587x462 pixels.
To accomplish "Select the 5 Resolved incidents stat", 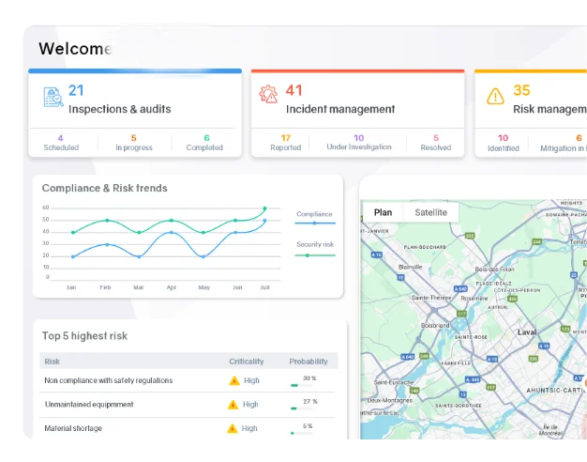I will pos(436,143).
